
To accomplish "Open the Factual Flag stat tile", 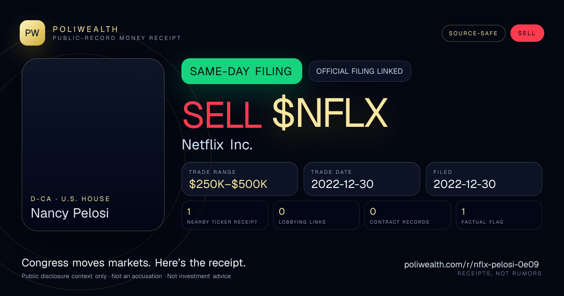I will (499, 215).
